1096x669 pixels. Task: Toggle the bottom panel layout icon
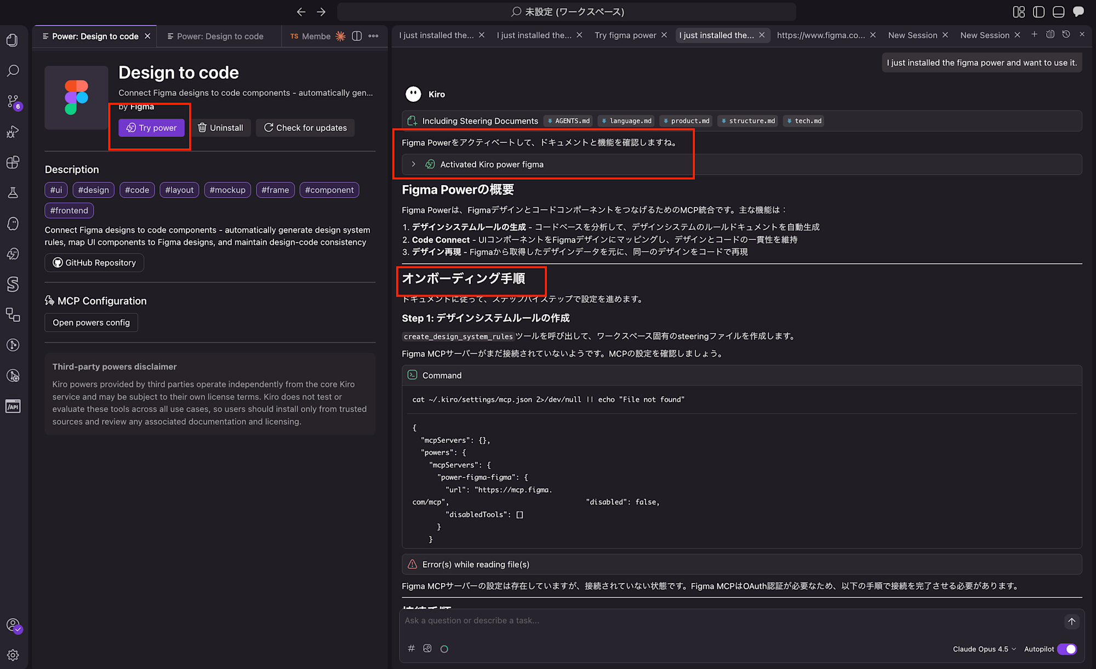click(1058, 11)
